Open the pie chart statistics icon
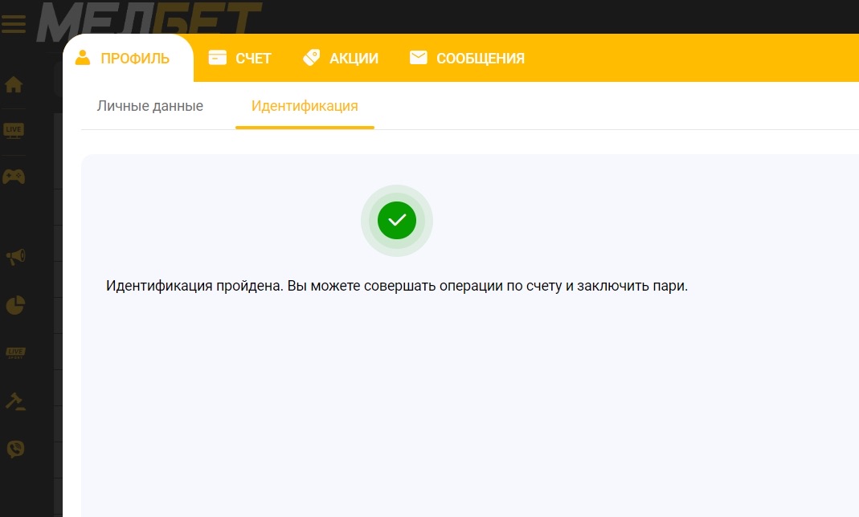The height and width of the screenshot is (517, 859). (14, 305)
